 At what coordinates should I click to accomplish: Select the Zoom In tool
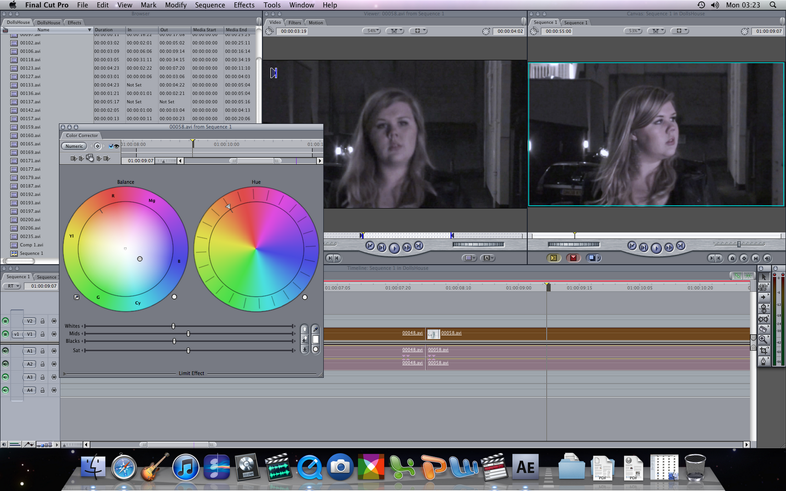(x=763, y=339)
